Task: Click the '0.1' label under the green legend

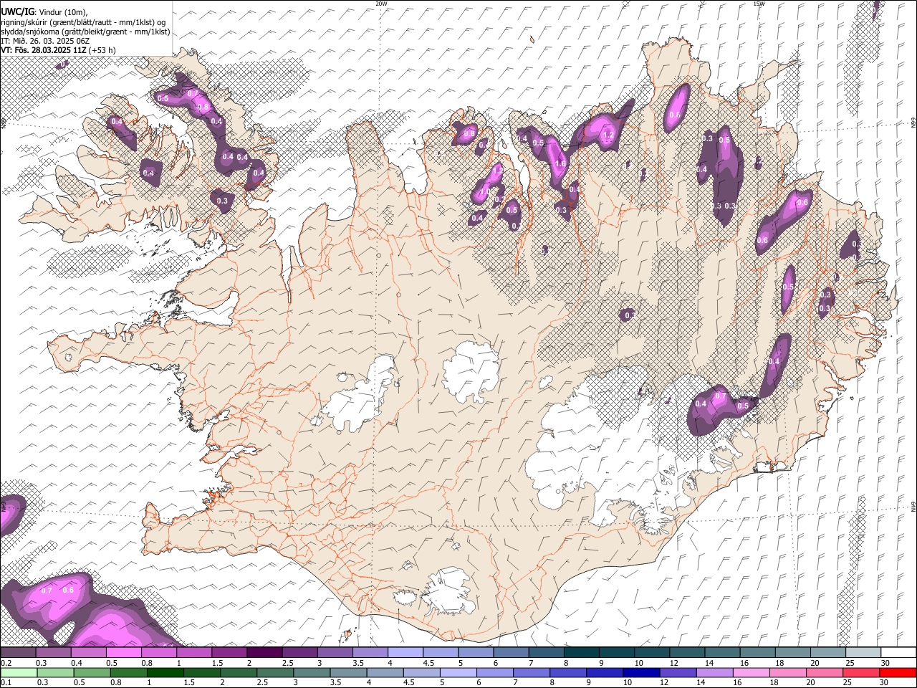Action: [6, 682]
